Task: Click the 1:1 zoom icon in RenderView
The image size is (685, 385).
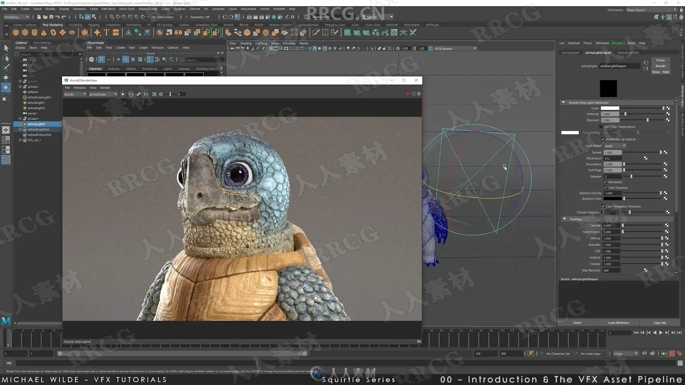Action: pos(146,94)
